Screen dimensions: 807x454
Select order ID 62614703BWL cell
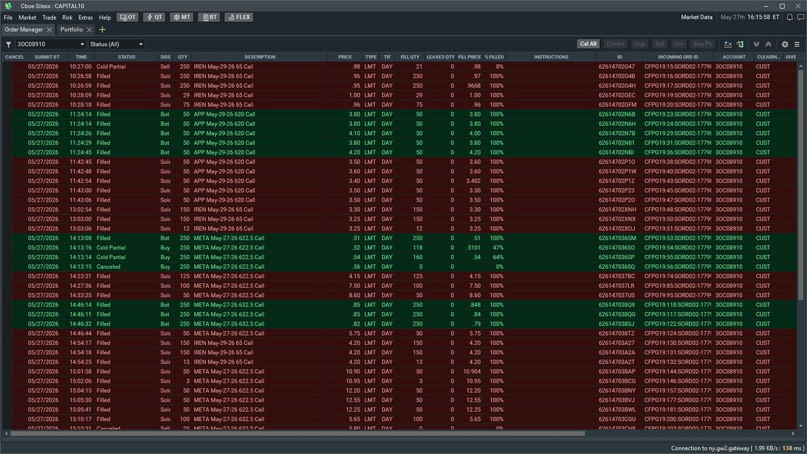(620, 409)
